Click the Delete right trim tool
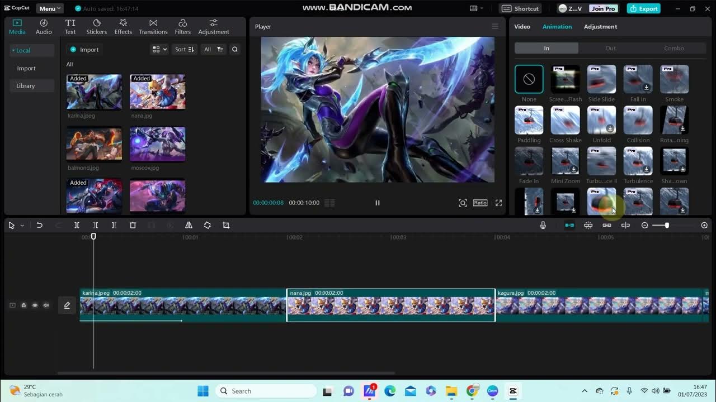 click(114, 225)
